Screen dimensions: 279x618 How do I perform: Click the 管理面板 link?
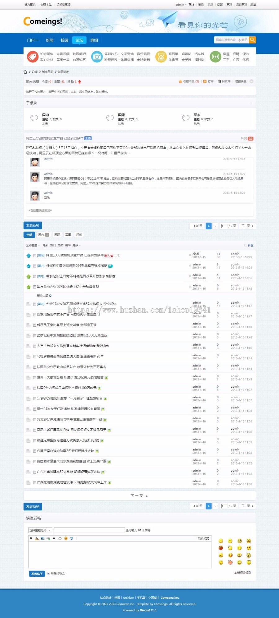[241, 81]
